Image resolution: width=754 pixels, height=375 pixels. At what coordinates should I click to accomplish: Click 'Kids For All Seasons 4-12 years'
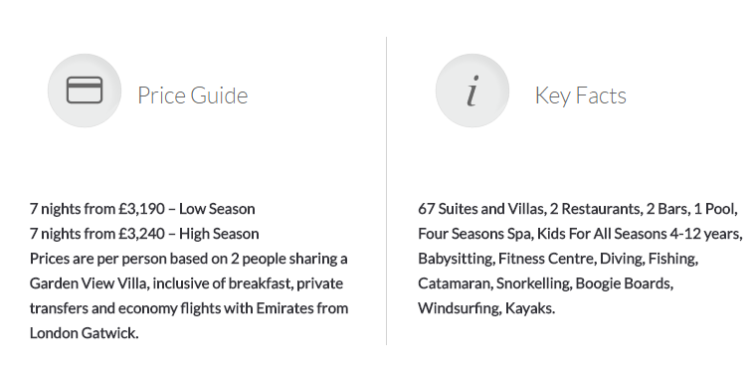639,234
